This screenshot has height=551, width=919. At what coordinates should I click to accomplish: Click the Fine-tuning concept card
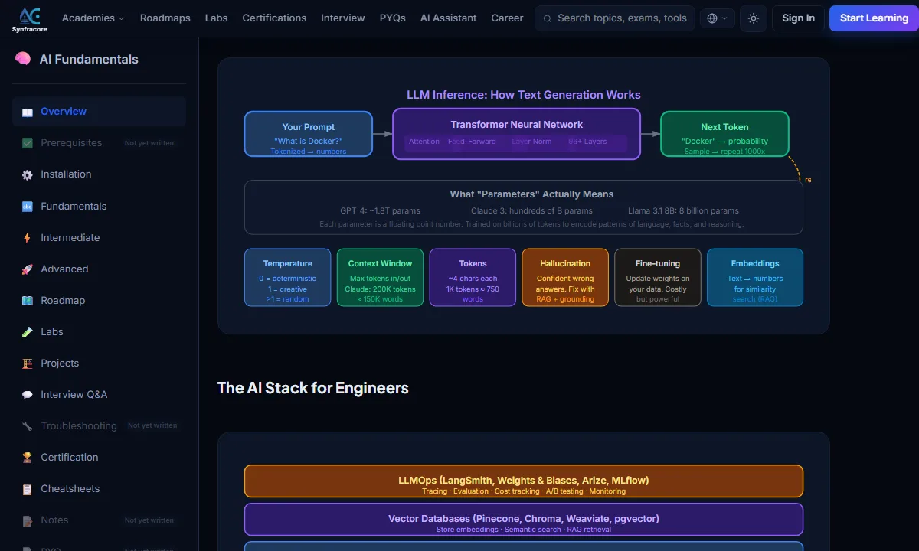tap(658, 278)
